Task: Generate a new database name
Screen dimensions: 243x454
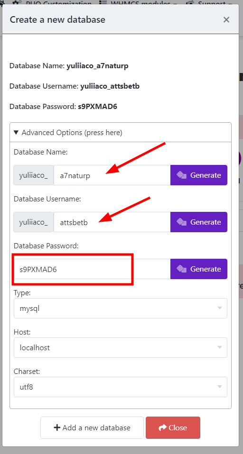Action: pyautogui.click(x=199, y=175)
